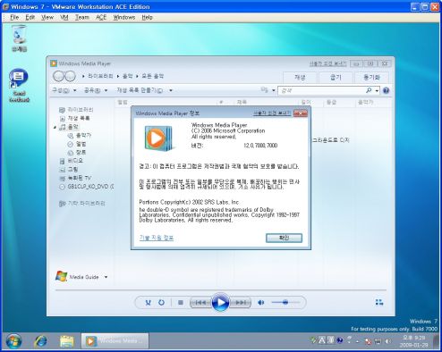The image size is (442, 352).
Task: Click send feedback link in about dialog
Action: (272, 113)
